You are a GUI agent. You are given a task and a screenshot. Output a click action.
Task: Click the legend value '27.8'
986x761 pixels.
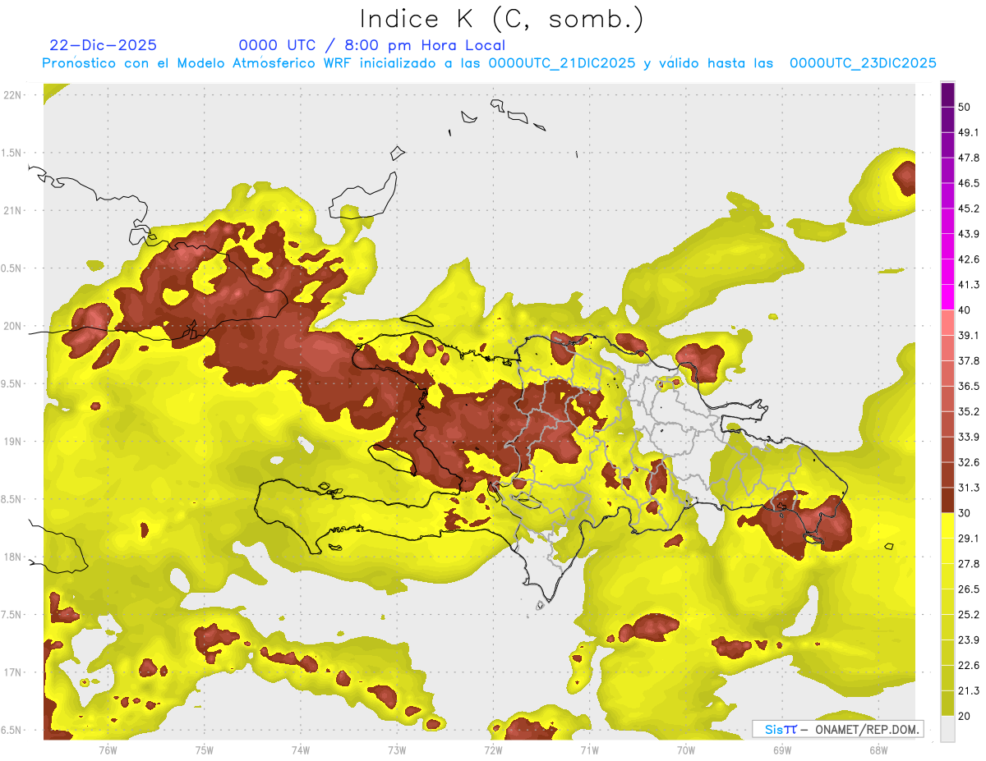969,564
